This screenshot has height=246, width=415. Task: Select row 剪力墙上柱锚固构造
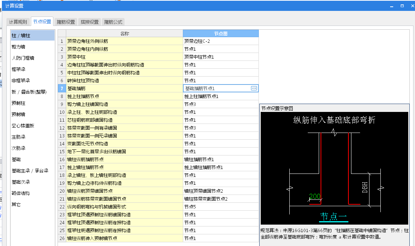tap(125, 104)
